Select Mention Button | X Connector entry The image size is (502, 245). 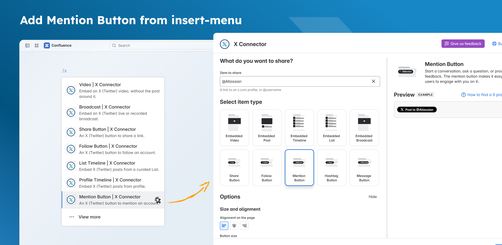point(113,200)
